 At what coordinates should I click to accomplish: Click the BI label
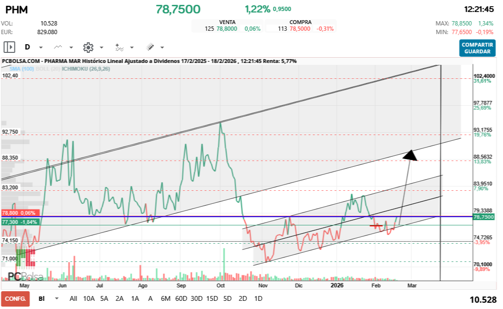42,298
